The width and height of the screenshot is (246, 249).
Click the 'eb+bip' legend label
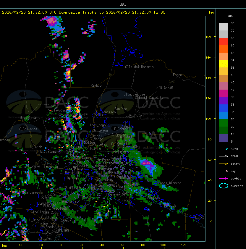pyautogui.click(x=236, y=179)
